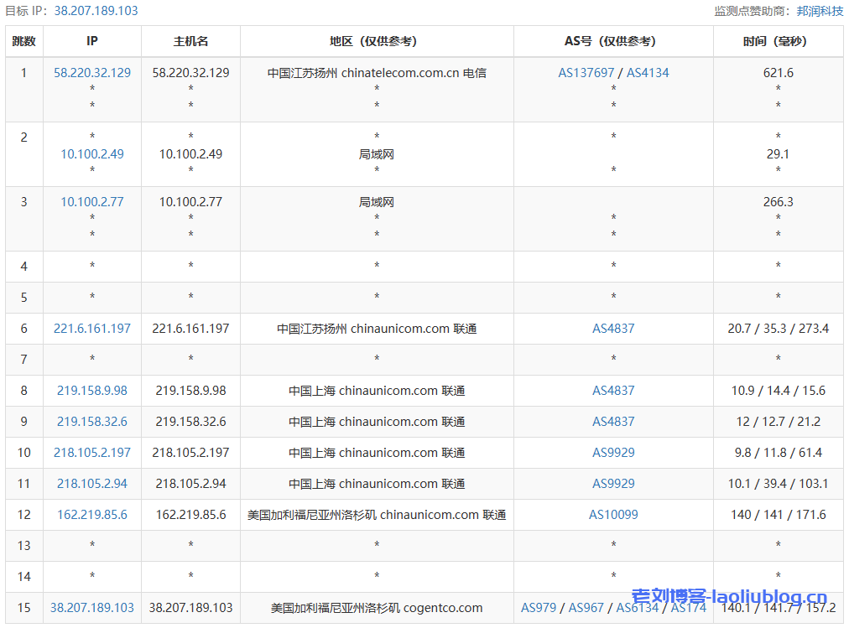Select 局域网 in hop 2 row

click(x=377, y=154)
